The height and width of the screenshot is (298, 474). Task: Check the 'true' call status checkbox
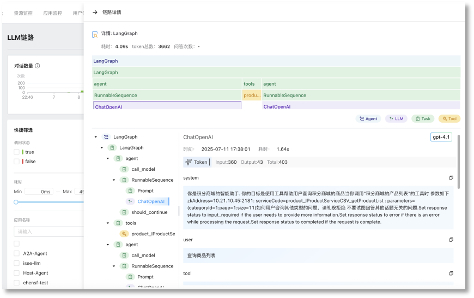17,152
